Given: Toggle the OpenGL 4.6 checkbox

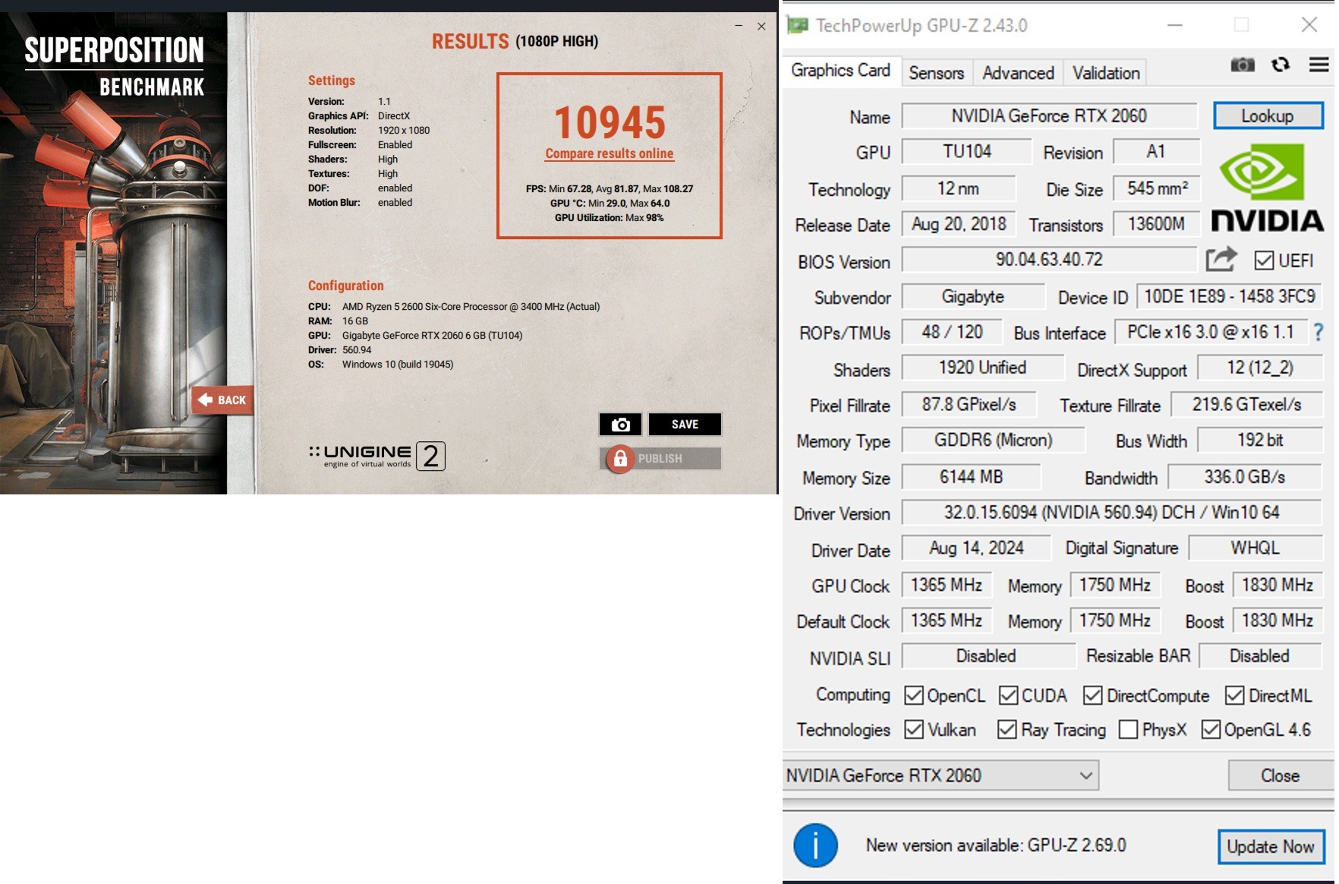Looking at the screenshot, I should [x=1211, y=730].
